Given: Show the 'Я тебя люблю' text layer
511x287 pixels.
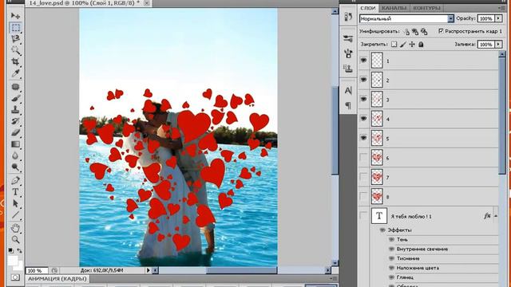Looking at the screenshot, I should [363, 216].
